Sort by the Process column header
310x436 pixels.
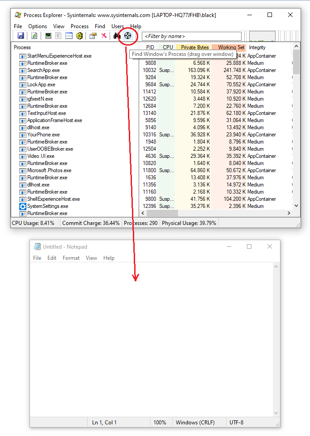point(22,47)
